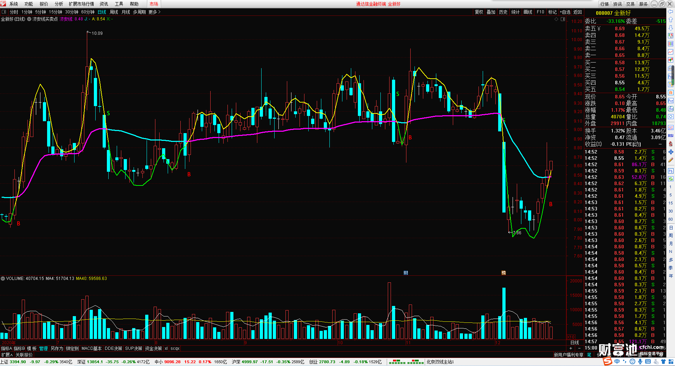Click the keyboard icon in IME bar
675x366 pixels.
click(x=648, y=361)
